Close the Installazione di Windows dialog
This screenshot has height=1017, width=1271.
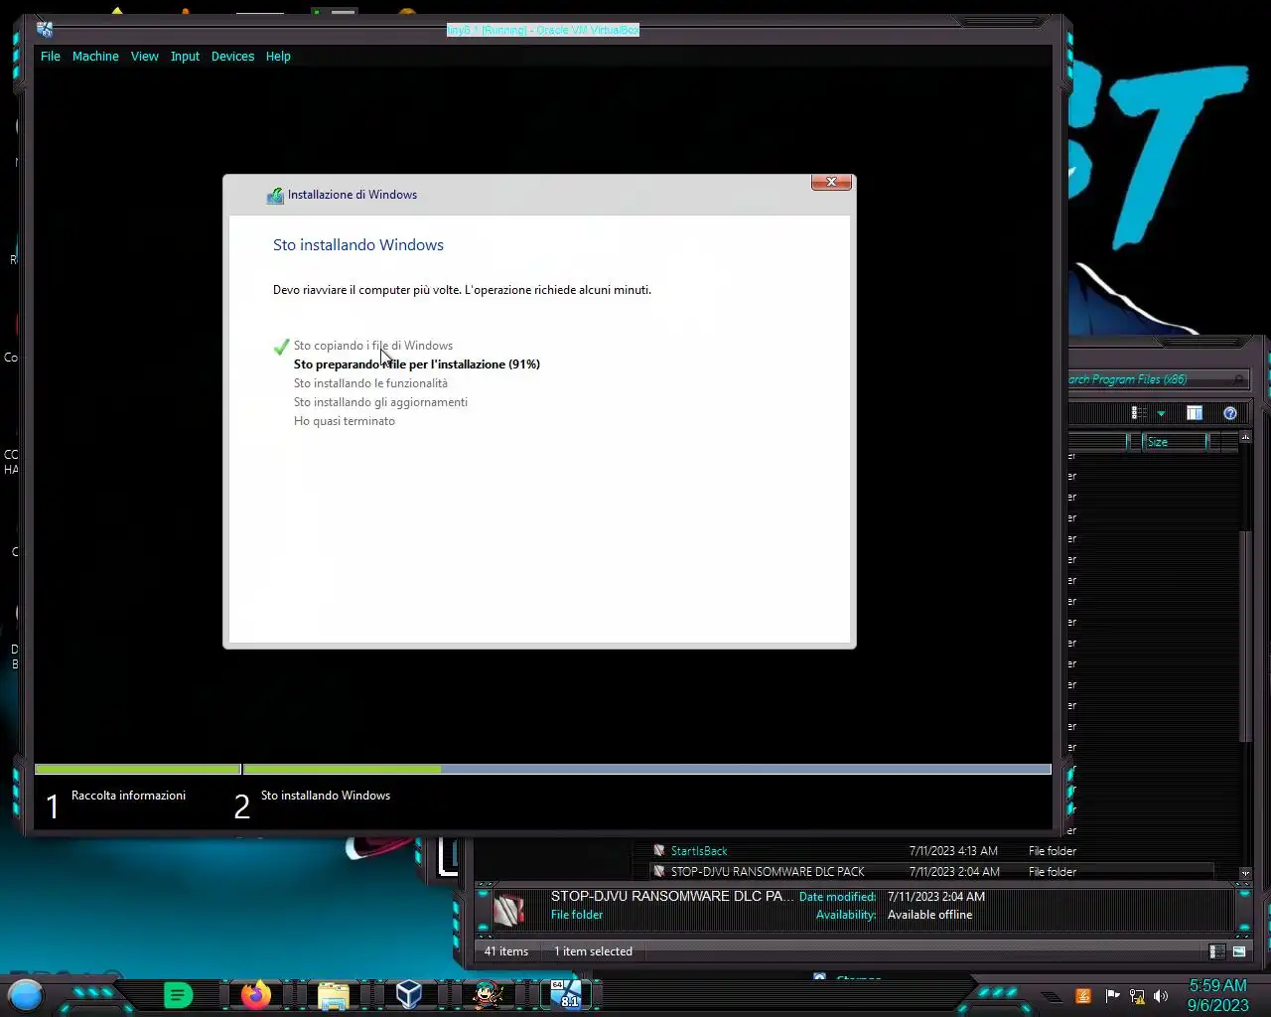(x=831, y=182)
